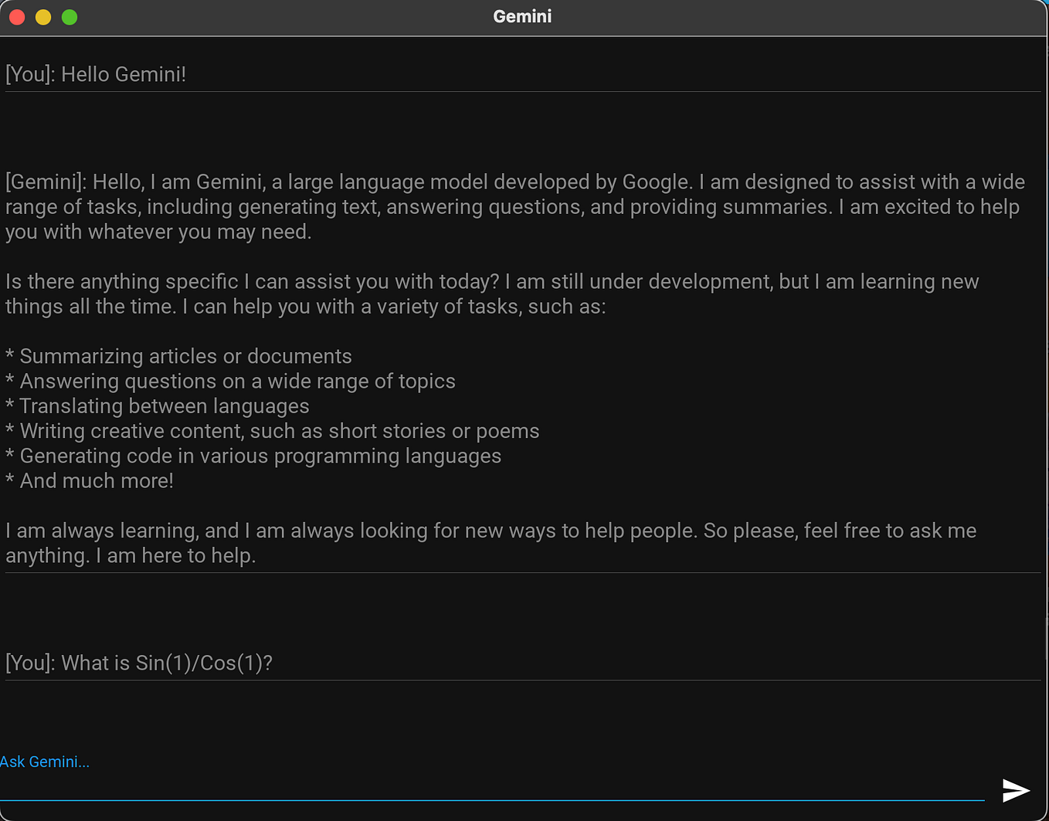
Task: Select the Generating code bullet entry
Action: (253, 456)
